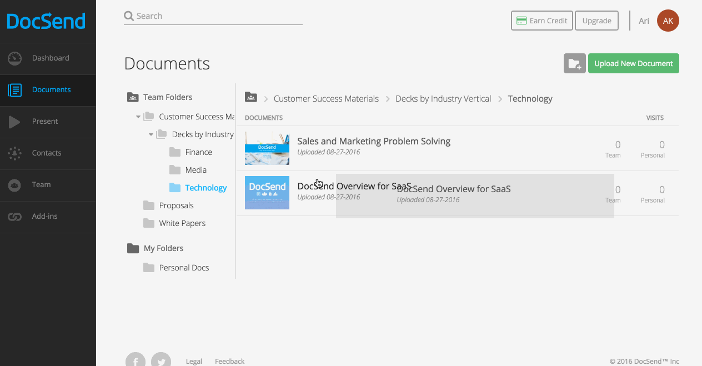702x366 pixels.
Task: Click the White Papers folder icon
Action: tap(149, 223)
